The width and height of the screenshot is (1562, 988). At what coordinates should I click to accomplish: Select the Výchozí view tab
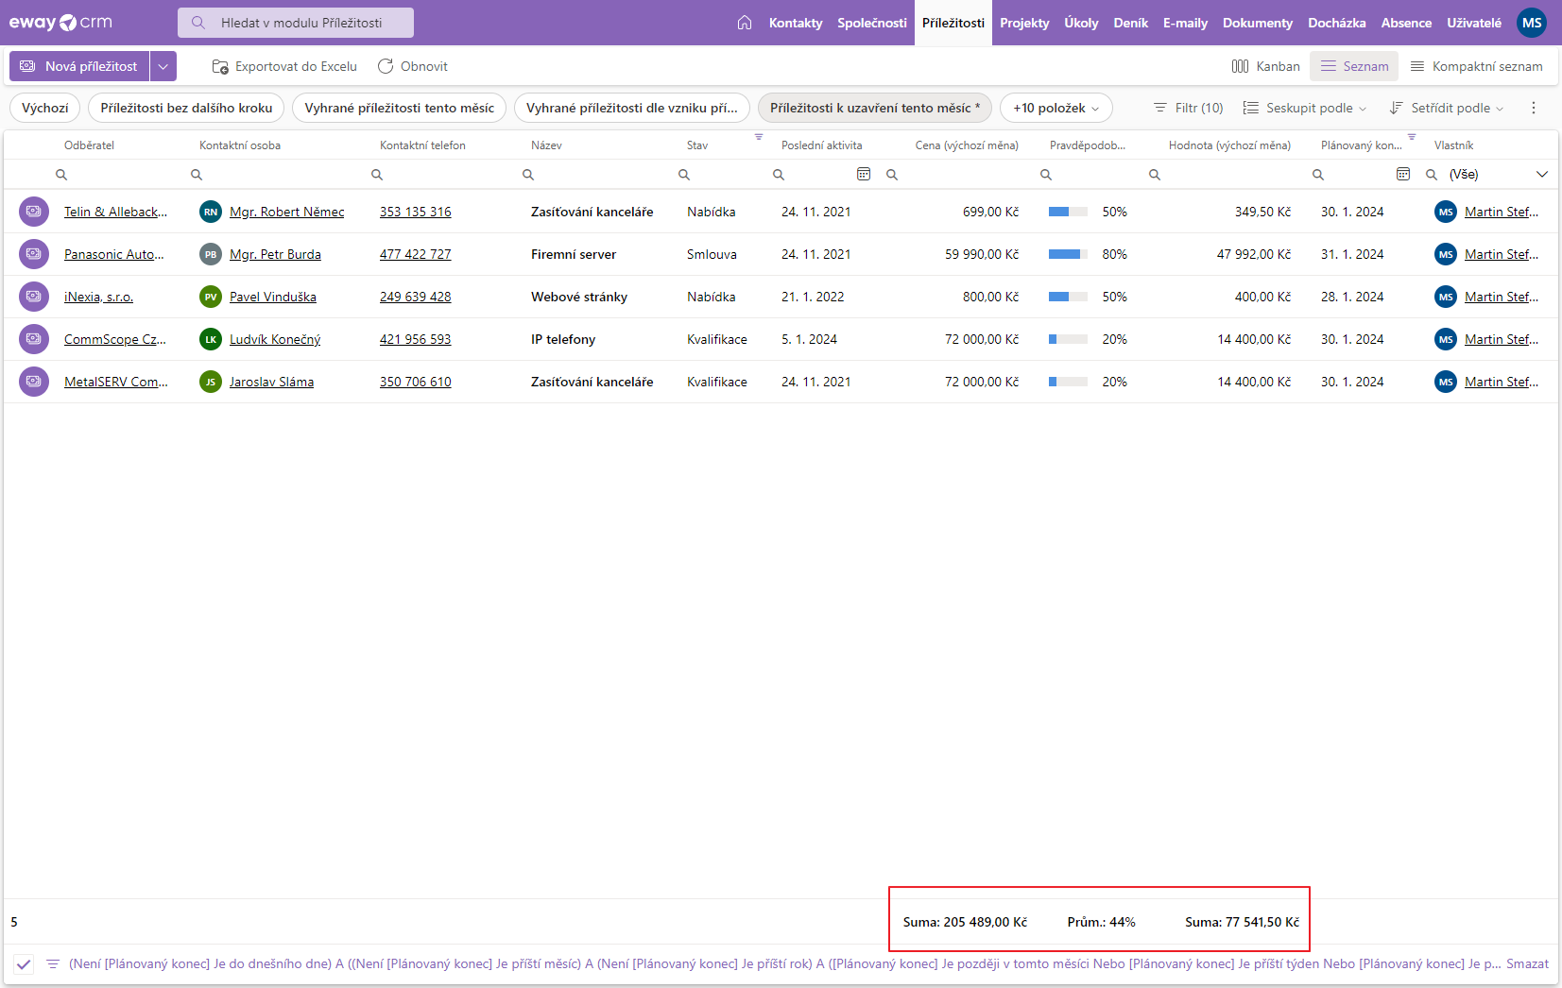[45, 108]
